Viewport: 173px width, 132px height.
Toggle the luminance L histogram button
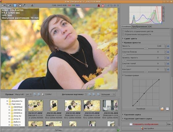click(163, 20)
